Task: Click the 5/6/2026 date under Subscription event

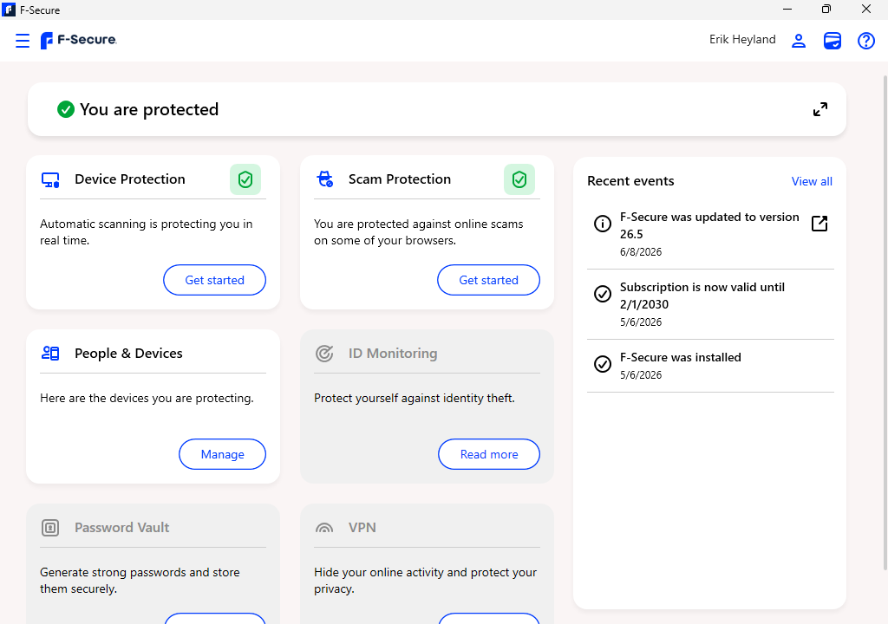Action: tap(641, 322)
